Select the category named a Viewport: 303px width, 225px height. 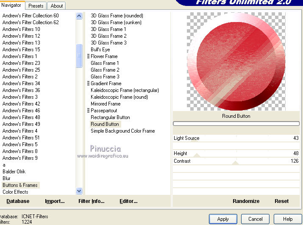click(4, 165)
